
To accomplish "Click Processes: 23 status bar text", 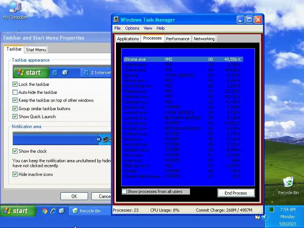I will [x=126, y=210].
